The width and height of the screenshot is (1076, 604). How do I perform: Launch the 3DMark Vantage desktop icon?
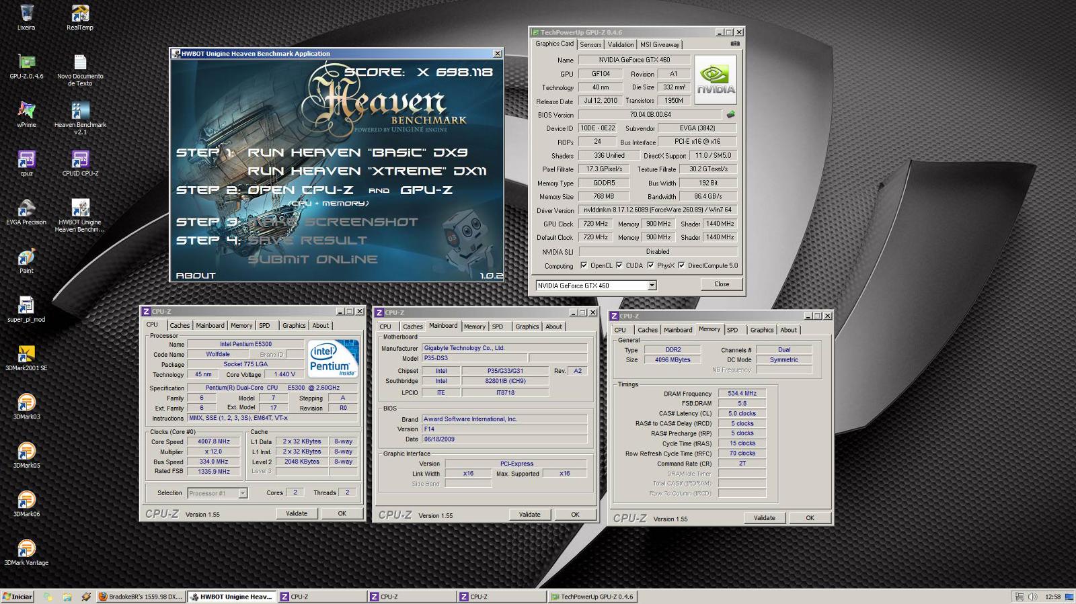pos(26,552)
